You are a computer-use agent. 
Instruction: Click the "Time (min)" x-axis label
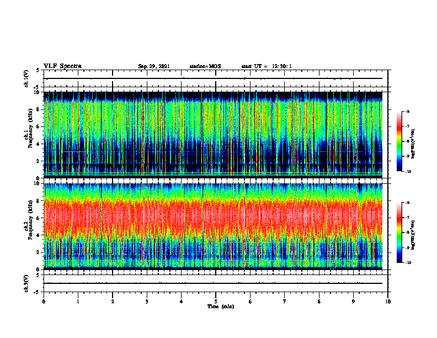pyautogui.click(x=221, y=307)
